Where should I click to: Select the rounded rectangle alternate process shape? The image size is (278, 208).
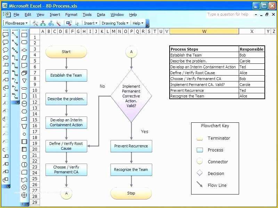coord(24,42)
